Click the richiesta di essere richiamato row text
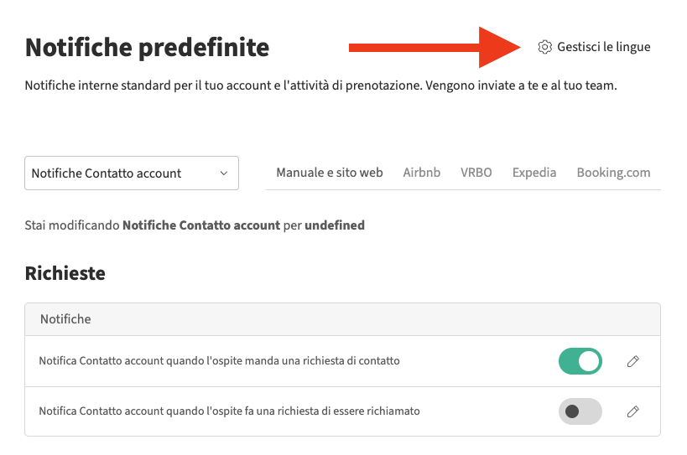Viewport: 687px width, 455px height. [229, 411]
